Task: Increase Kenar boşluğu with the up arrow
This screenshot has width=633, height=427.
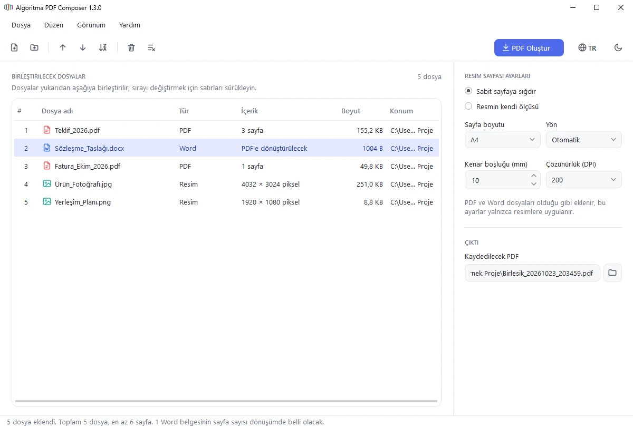Action: coord(534,176)
